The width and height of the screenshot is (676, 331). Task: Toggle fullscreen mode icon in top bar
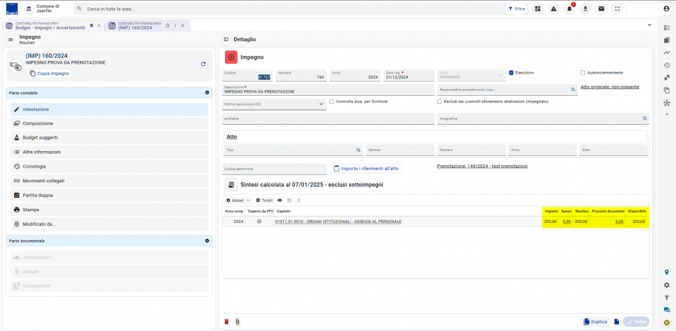click(618, 9)
